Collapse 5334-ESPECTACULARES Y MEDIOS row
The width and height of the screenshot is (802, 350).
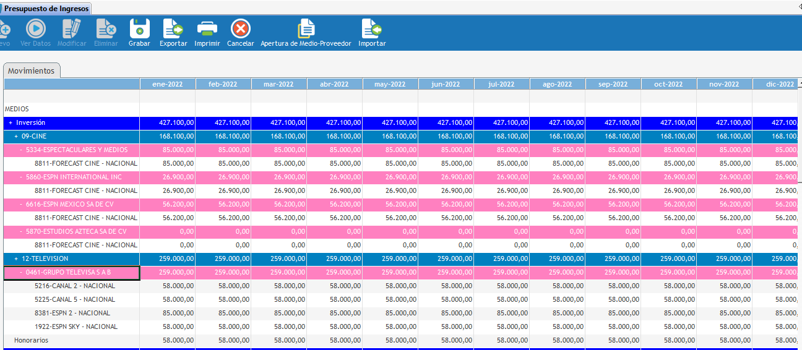pos(21,150)
